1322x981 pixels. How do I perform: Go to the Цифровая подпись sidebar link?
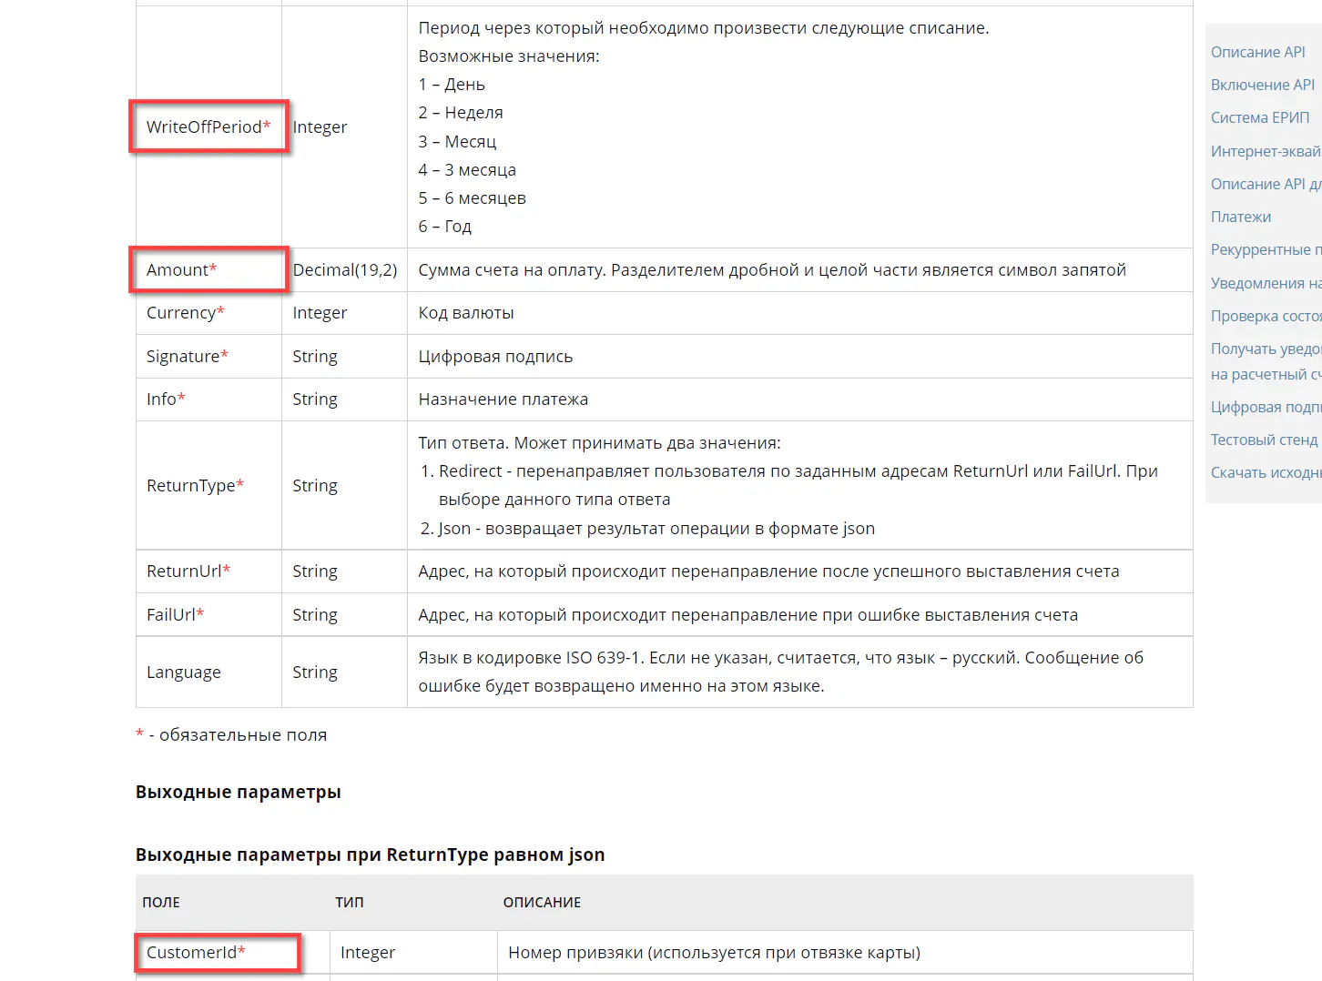pos(1265,407)
